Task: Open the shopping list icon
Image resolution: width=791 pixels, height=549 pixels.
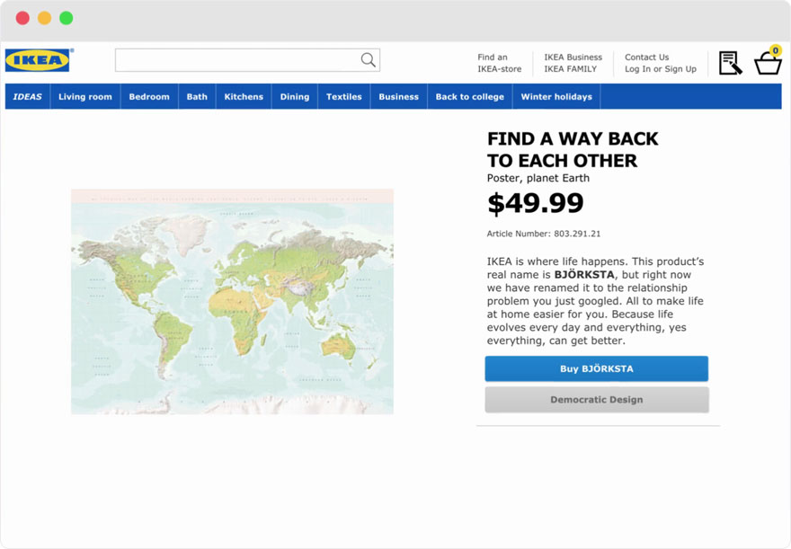Action: (730, 63)
